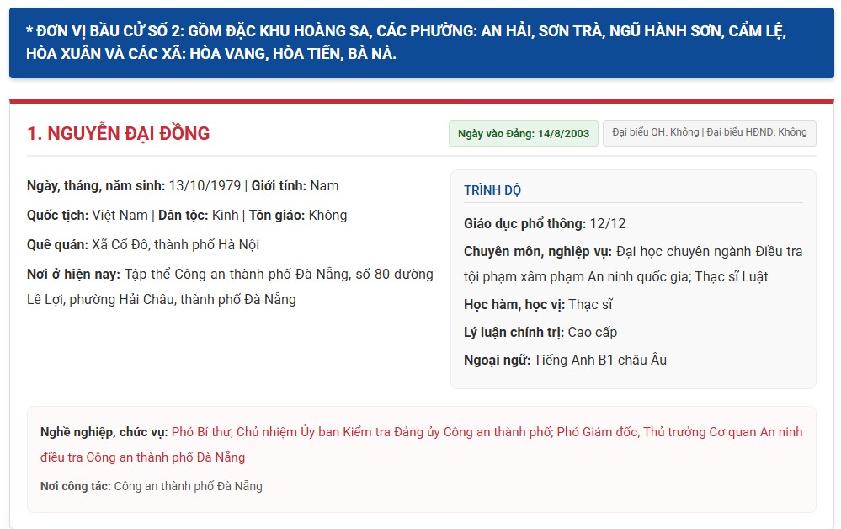Select the line Nơi công tác: Công an thành phố Đà Nẵng
This screenshot has height=529, width=841.
point(152,487)
